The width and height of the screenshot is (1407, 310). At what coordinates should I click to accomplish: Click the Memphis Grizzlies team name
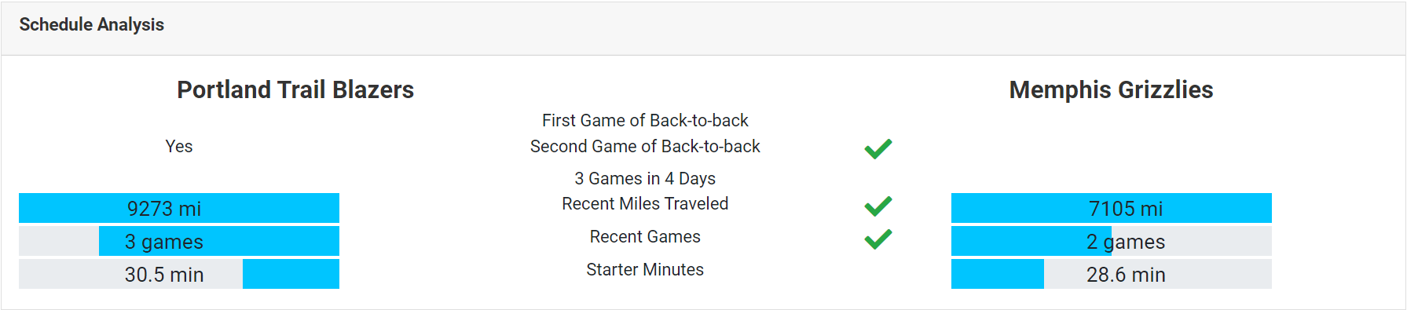click(1111, 89)
